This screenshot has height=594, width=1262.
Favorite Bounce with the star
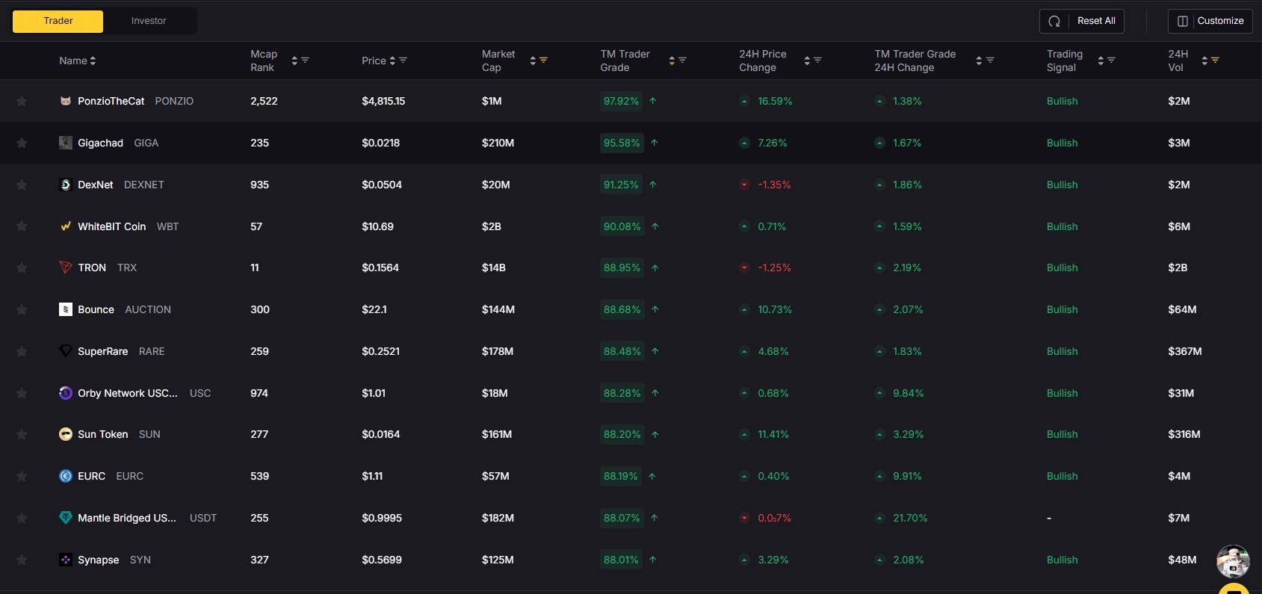22,309
